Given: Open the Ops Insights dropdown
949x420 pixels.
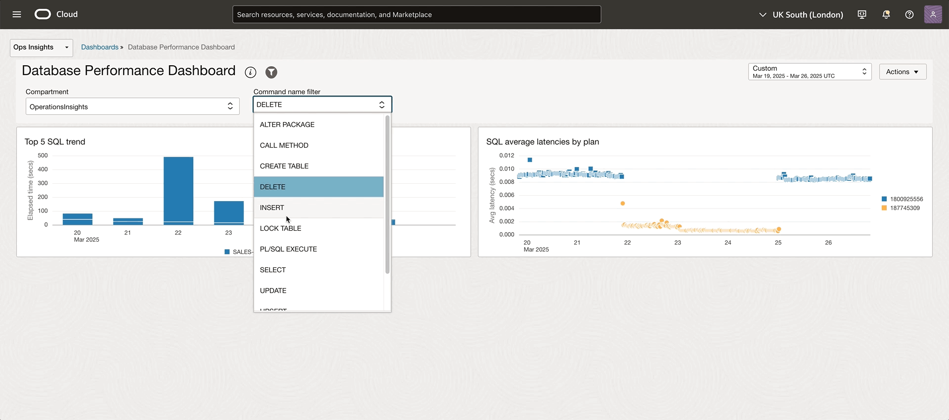Looking at the screenshot, I should click(41, 47).
